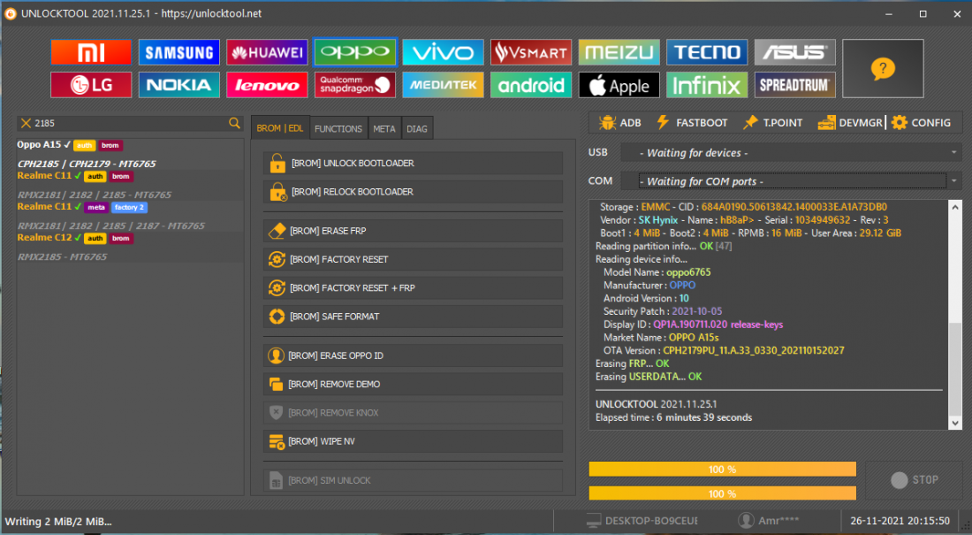The width and height of the screenshot is (972, 535).
Task: Click the magnifier search icon
Action: tap(234, 123)
